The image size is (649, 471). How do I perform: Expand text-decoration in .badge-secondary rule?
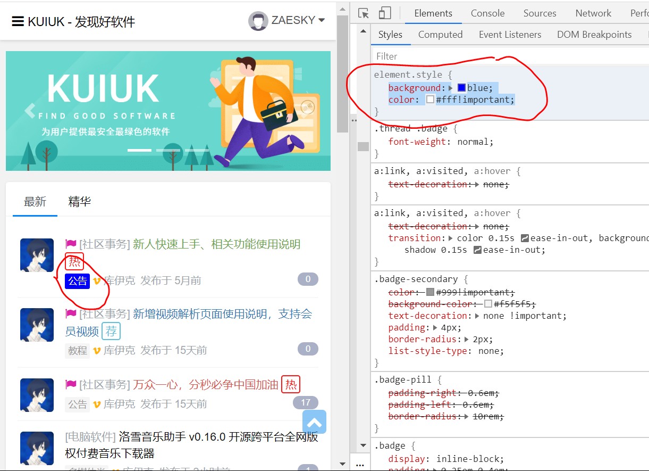[477, 316]
